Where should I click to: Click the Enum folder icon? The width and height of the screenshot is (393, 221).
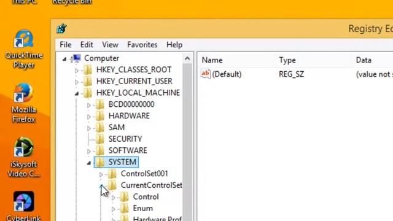(124, 208)
